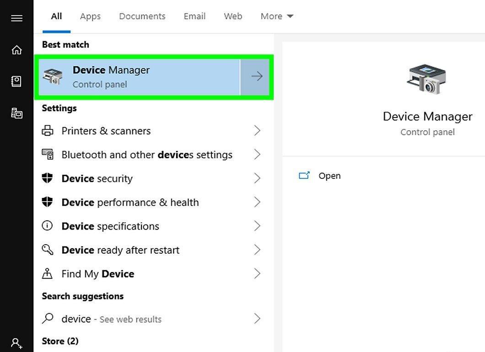Open the Notebook sidebar icon
The image size is (485, 352).
[16, 81]
